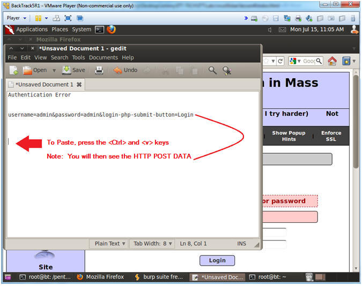The image size is (362, 286).
Task: Switch to burp suite taskbar item
Action: pos(159,277)
